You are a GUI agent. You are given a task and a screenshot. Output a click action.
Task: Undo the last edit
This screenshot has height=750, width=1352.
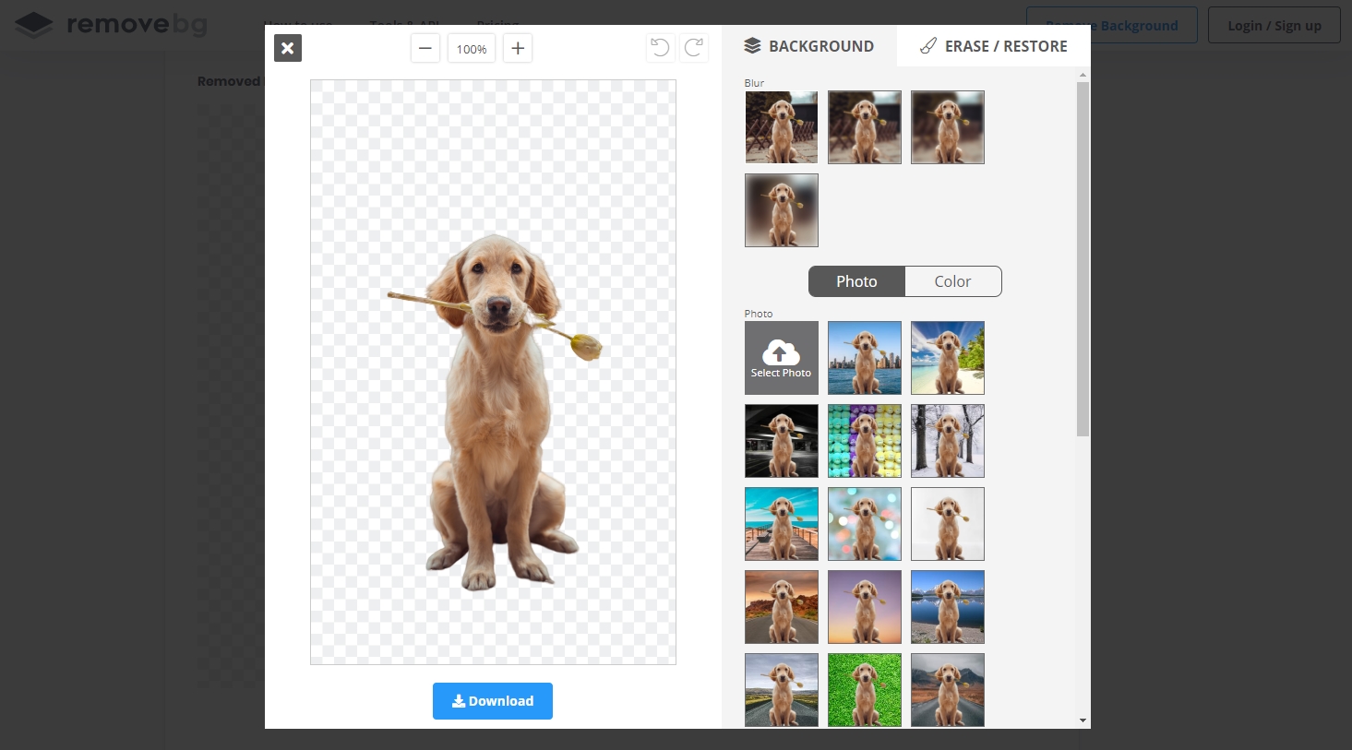tap(660, 48)
